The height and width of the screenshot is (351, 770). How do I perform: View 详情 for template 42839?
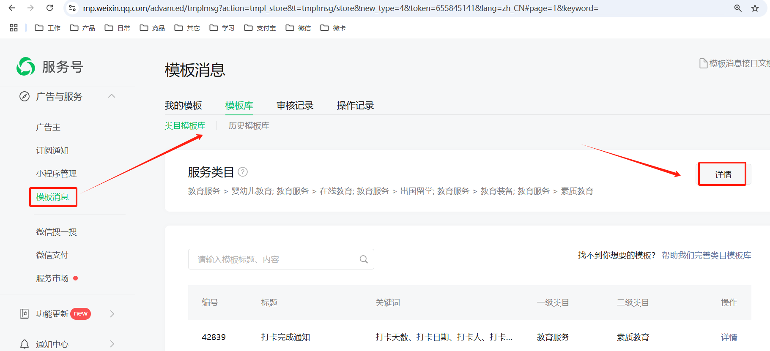pyautogui.click(x=729, y=337)
